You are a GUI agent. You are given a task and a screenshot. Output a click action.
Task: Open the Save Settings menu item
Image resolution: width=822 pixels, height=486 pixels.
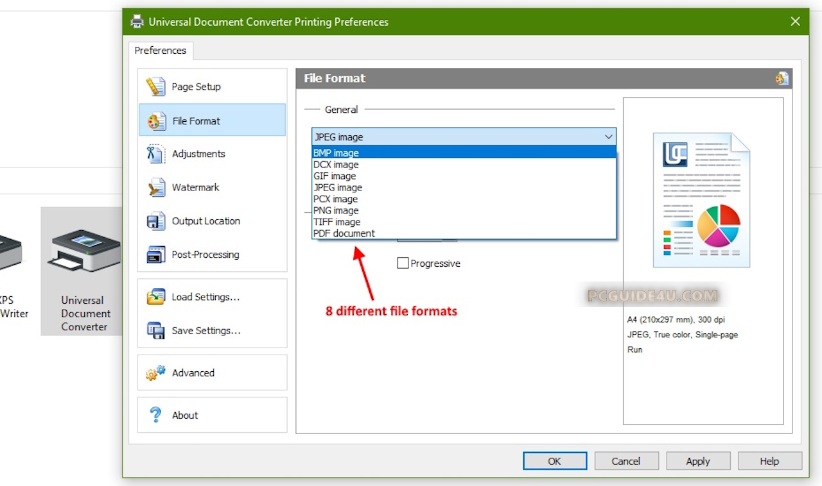[x=205, y=330]
